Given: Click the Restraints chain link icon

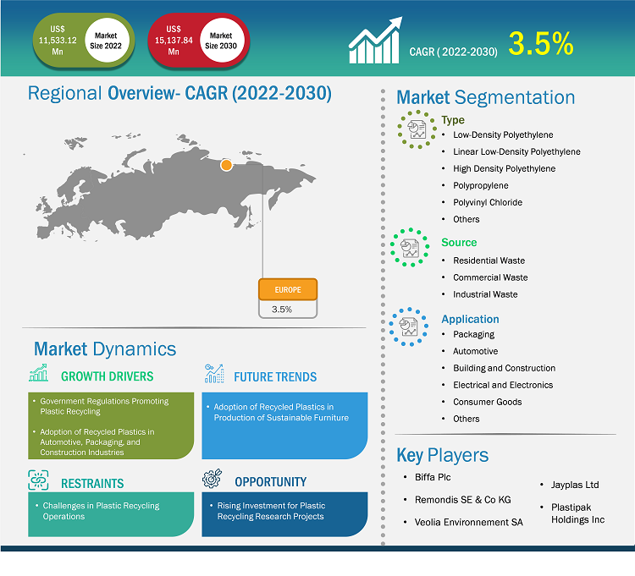Looking at the screenshot, I should (39, 481).
